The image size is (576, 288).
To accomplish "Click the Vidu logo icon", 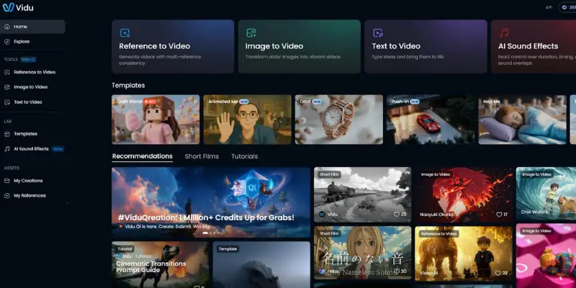I will tap(8, 7).
